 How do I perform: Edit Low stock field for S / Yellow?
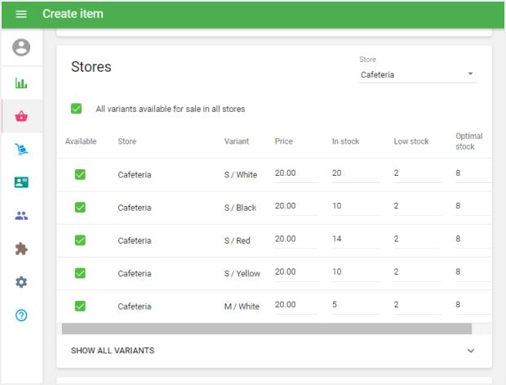[418, 272]
